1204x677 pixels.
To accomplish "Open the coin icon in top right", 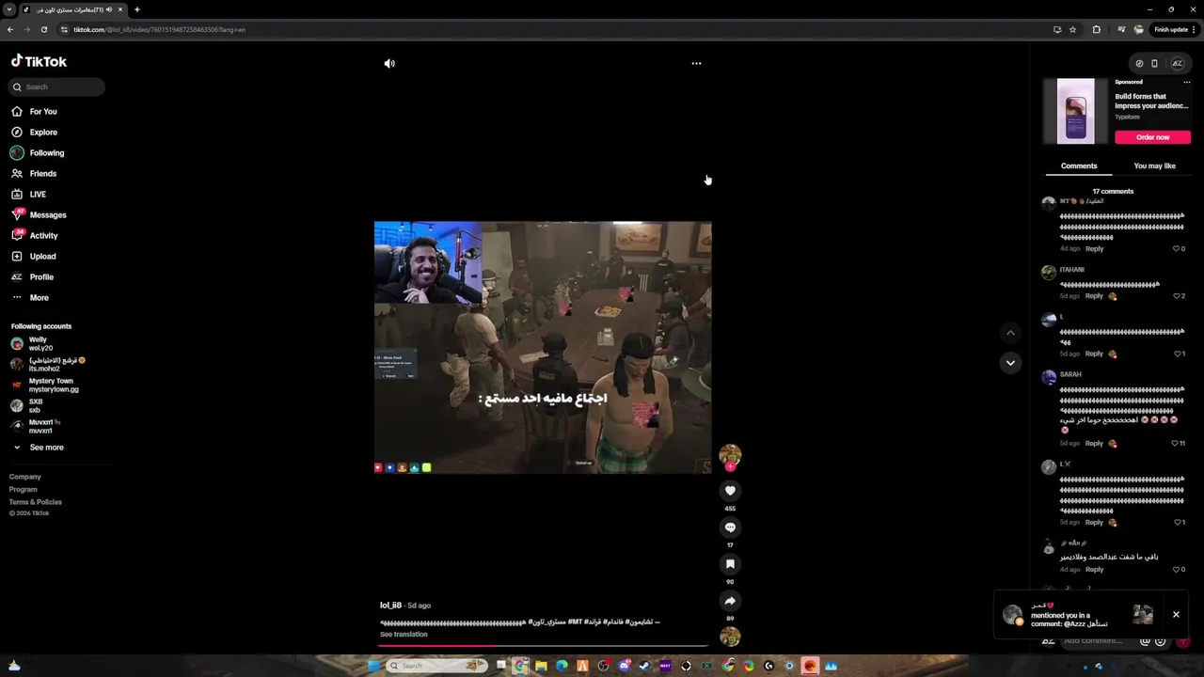I will [1139, 64].
